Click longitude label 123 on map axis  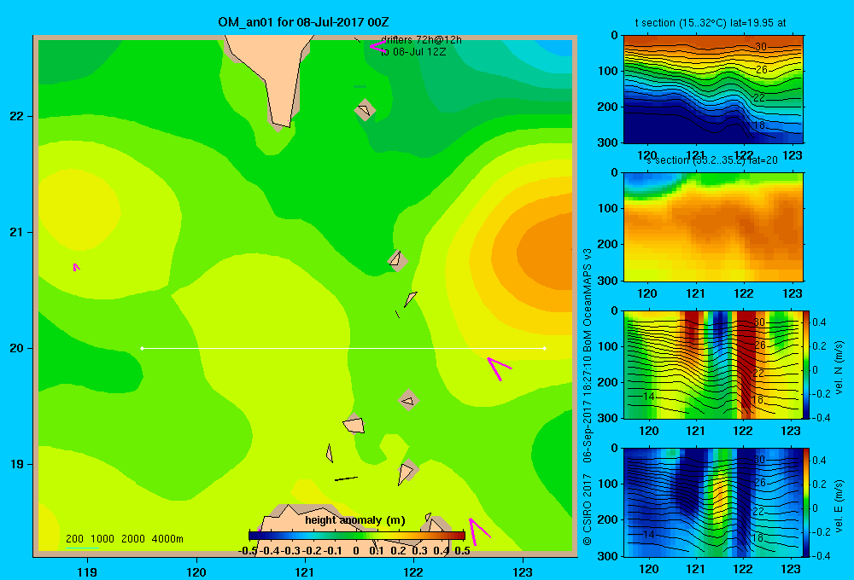523,571
